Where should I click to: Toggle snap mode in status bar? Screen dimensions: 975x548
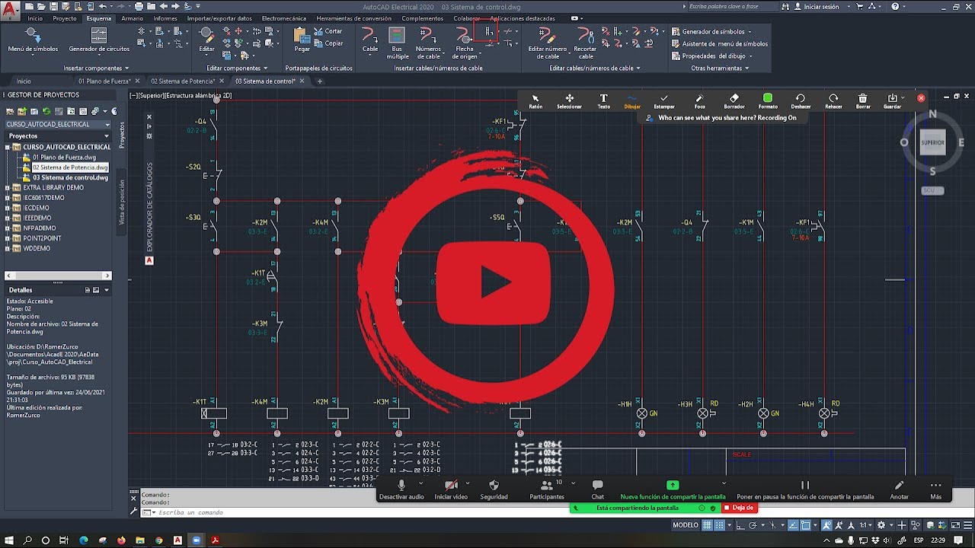click(x=720, y=525)
